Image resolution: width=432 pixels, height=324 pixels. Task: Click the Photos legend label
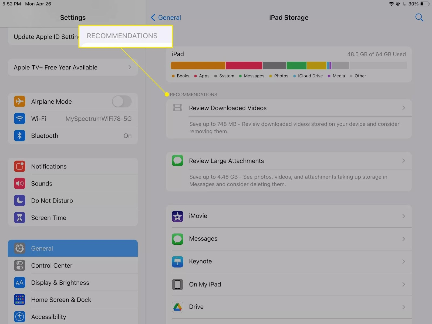pyautogui.click(x=281, y=76)
